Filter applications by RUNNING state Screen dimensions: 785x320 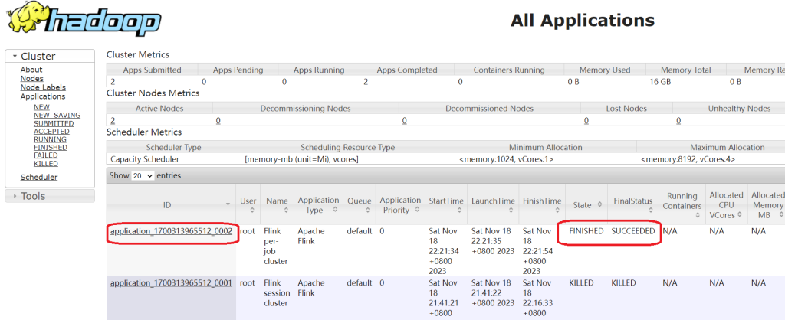pyautogui.click(x=50, y=139)
